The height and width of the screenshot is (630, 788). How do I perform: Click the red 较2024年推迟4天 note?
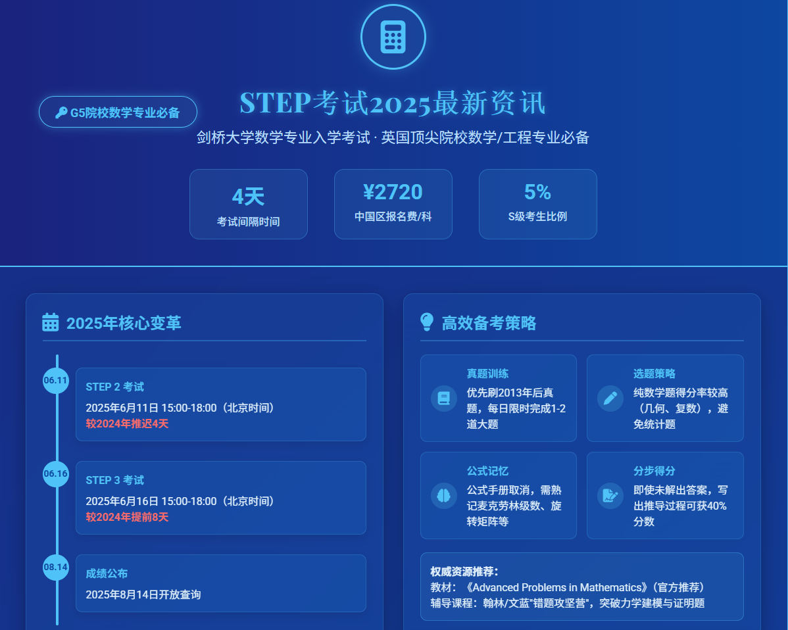tap(127, 424)
